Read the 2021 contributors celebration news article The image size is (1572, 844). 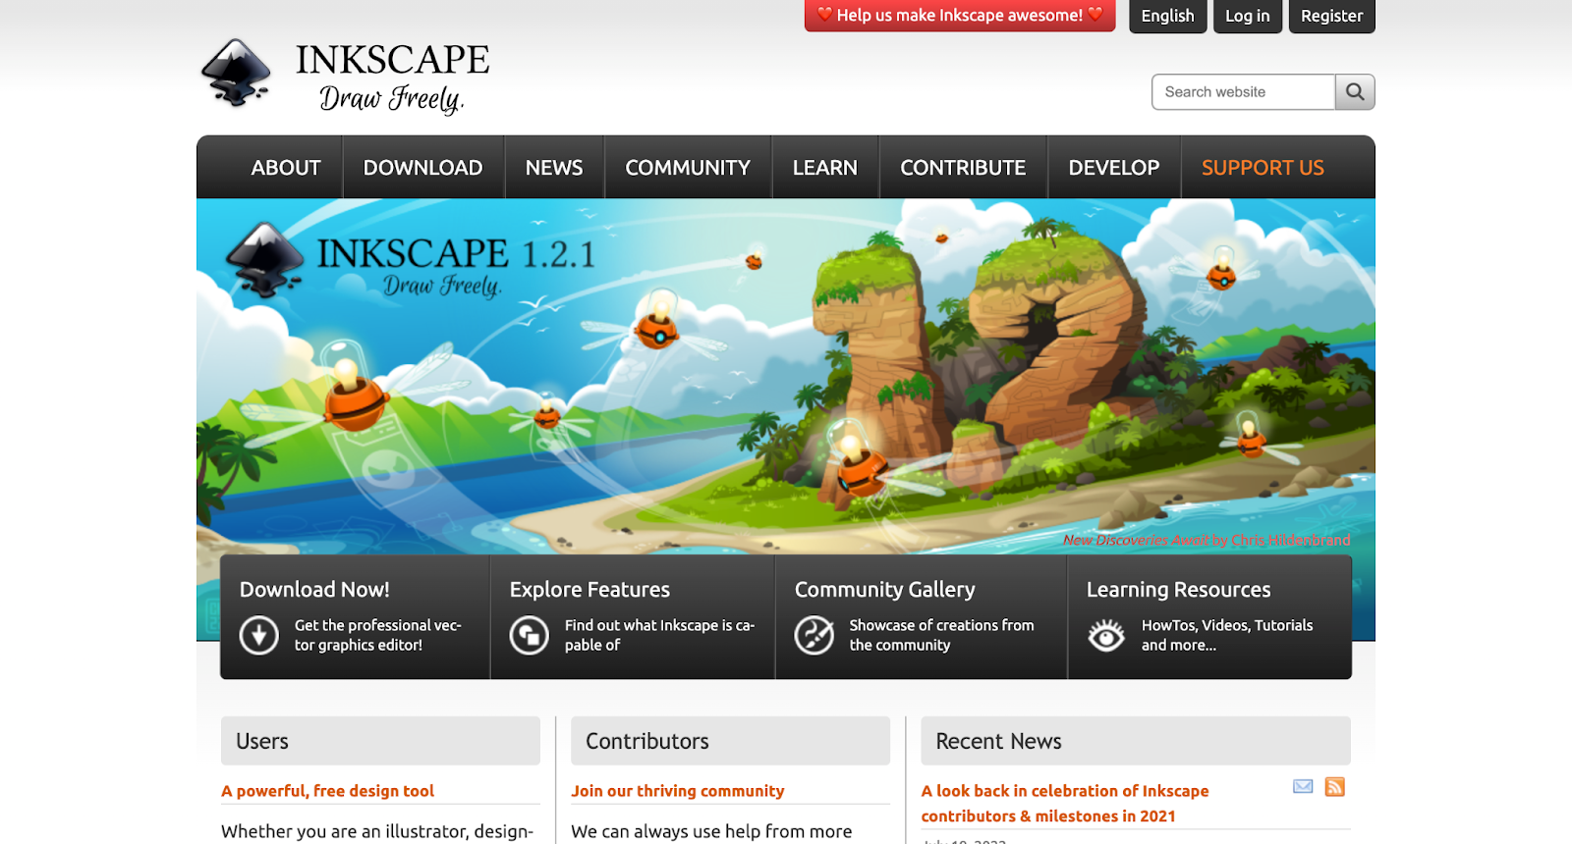1065,803
